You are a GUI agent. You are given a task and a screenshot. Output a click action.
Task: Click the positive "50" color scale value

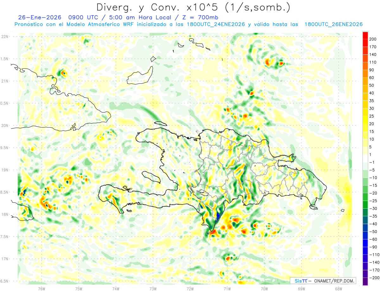click(x=372, y=85)
